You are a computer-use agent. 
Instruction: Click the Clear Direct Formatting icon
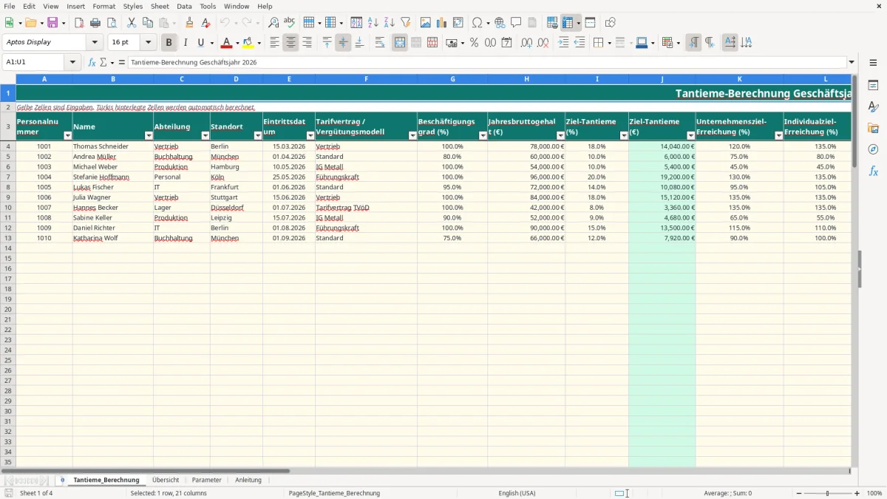point(205,23)
